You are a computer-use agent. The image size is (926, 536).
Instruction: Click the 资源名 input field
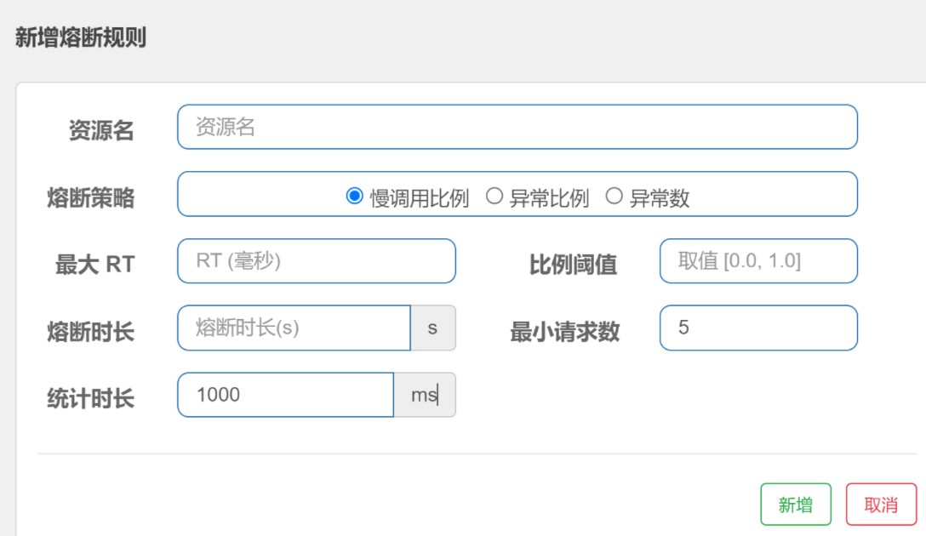coord(517,128)
